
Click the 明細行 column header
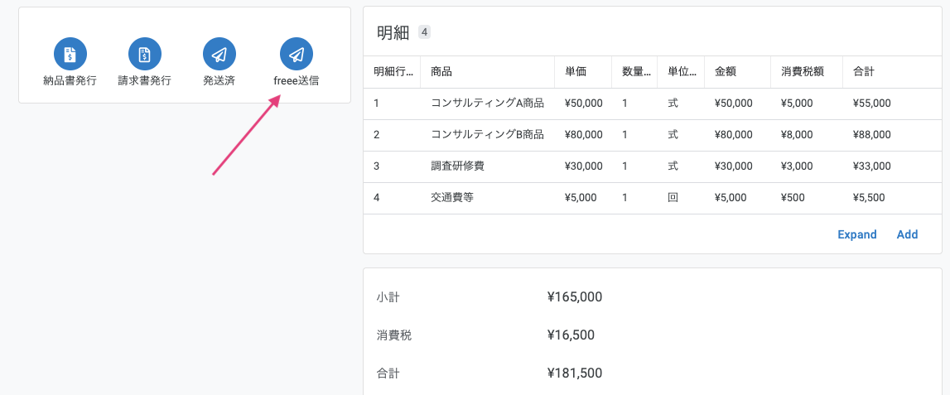[x=393, y=72]
